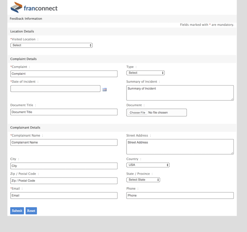The image size is (247, 232).
Task: Focus the Document Title field
Action: pos(64,112)
